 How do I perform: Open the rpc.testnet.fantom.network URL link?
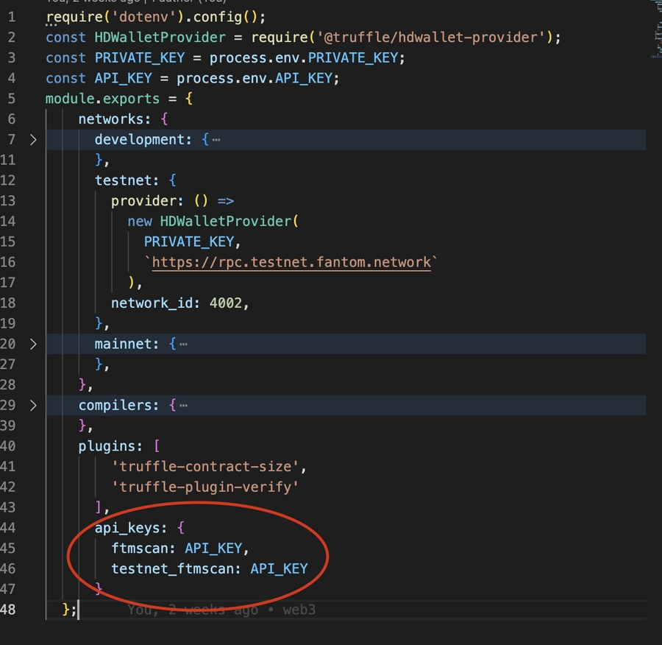(291, 262)
